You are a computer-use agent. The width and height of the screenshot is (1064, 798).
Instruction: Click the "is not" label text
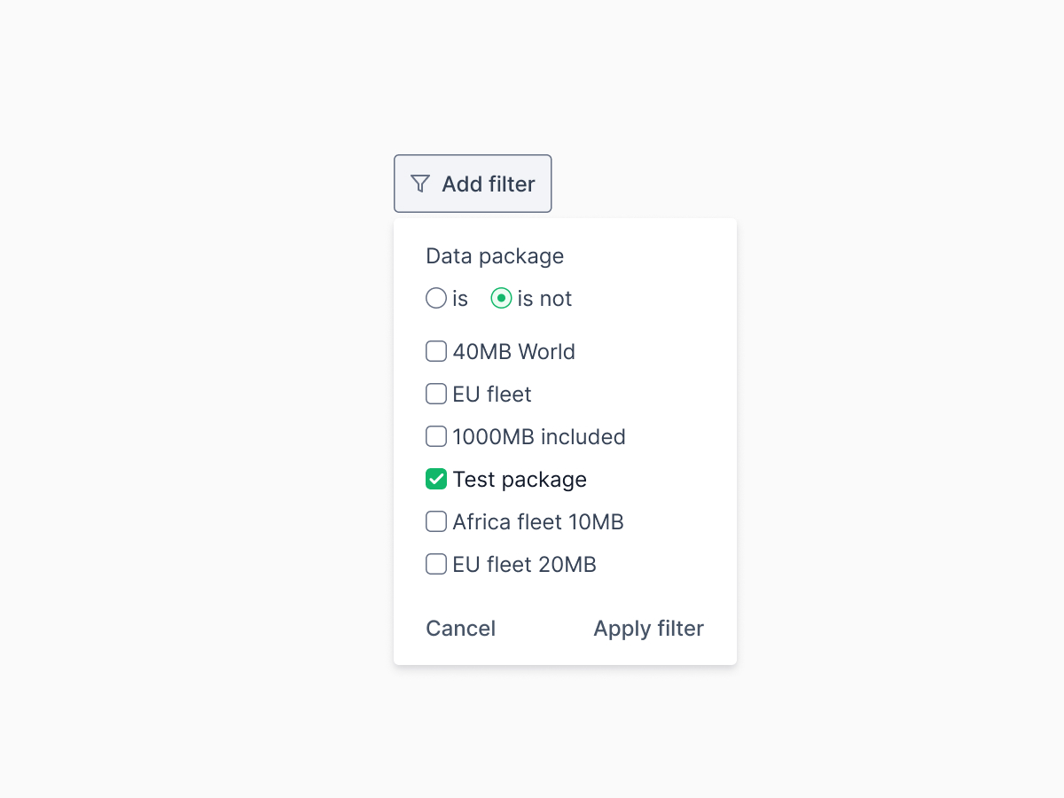coord(545,299)
